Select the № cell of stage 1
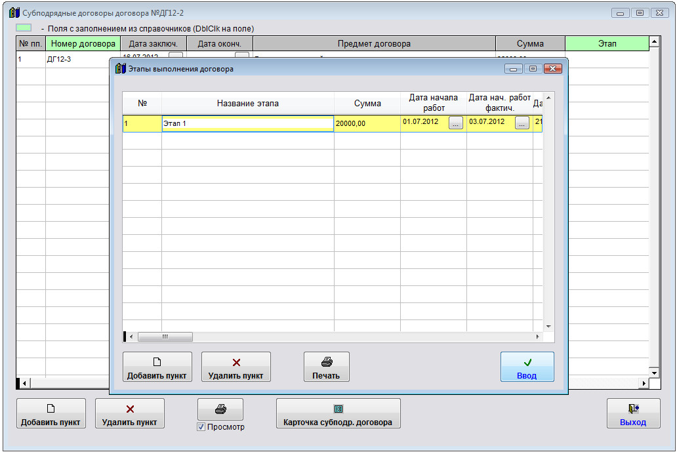The width and height of the screenshot is (677, 452). pyautogui.click(x=142, y=123)
